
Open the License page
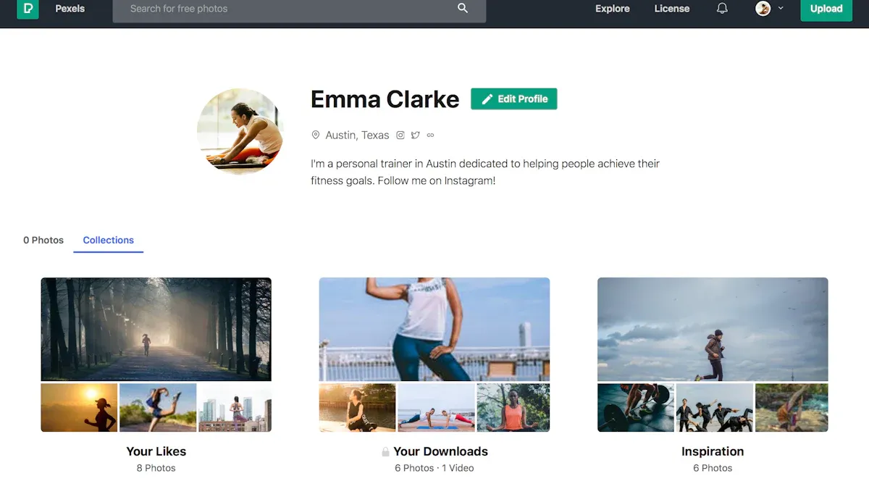click(671, 9)
